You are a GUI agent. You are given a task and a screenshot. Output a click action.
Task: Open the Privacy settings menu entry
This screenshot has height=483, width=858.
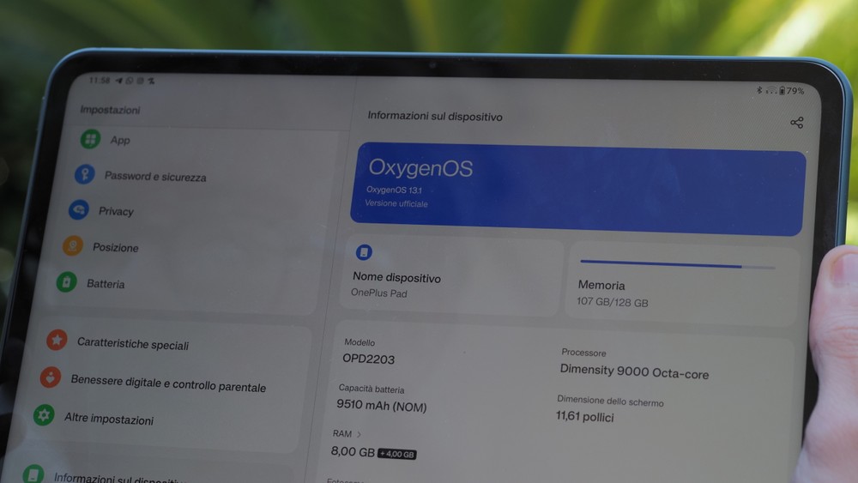coord(116,211)
